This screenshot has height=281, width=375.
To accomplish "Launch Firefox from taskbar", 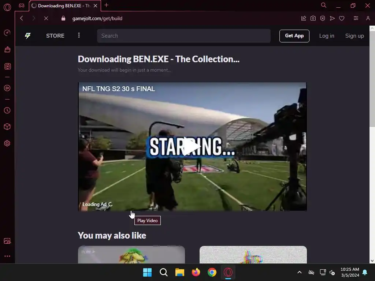I will coord(196,272).
